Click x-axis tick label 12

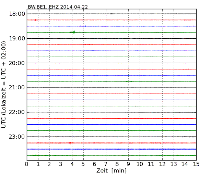(162, 164)
